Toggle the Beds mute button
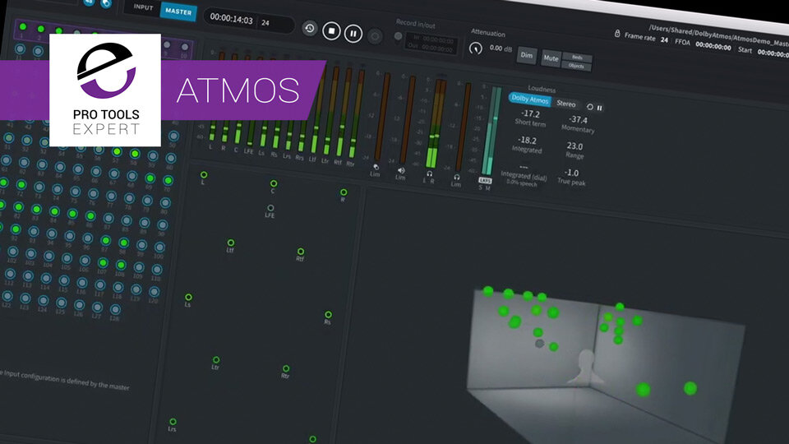Viewport: 789px width, 444px height. tap(577, 58)
